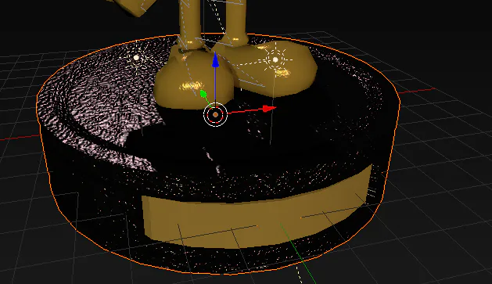Click the red X-axis gizmo arrow
492x284 pixels.
[x=269, y=109]
